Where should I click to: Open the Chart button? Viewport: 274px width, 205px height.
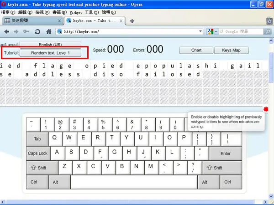pos(196,50)
